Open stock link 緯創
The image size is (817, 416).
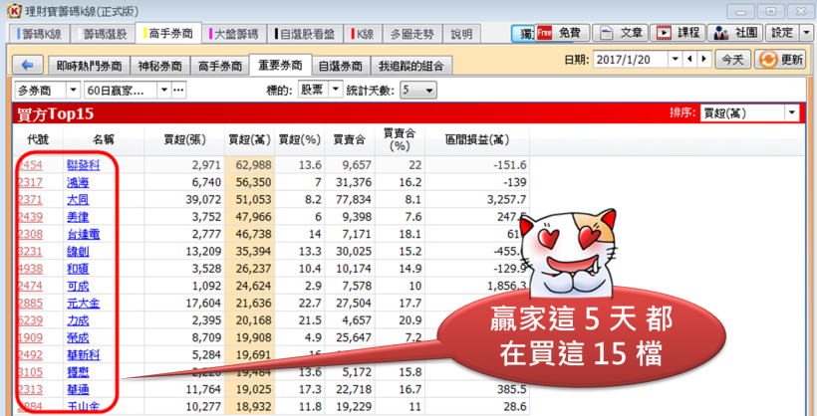tap(78, 251)
